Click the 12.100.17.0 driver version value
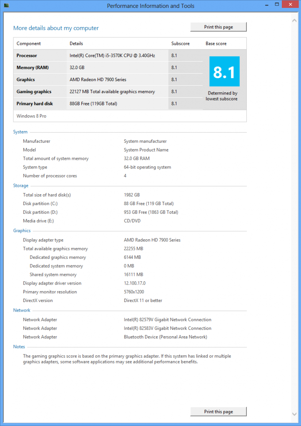 point(135,283)
